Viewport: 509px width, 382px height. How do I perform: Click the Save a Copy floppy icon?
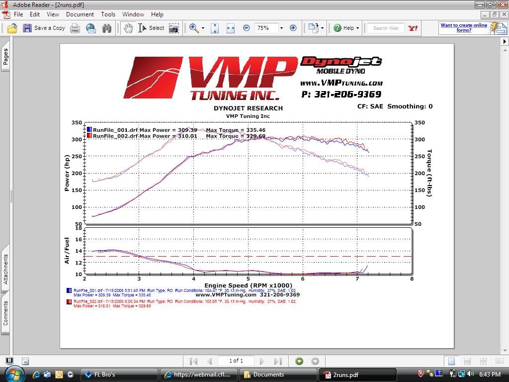pyautogui.click(x=27, y=28)
